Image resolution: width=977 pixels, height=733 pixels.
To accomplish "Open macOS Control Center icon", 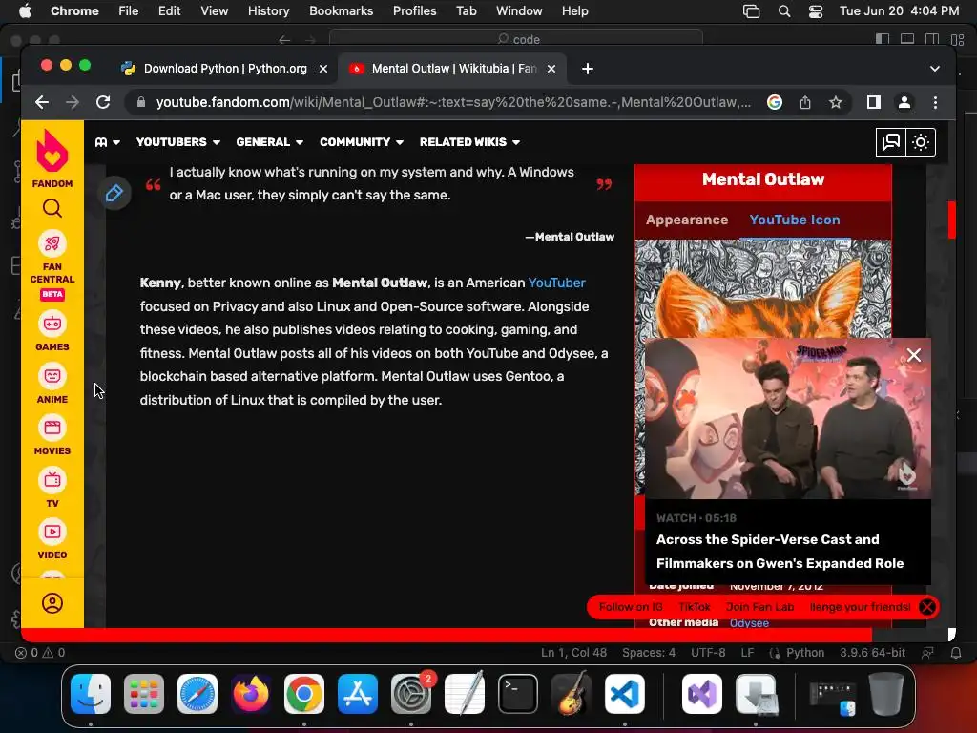I will coord(816,11).
